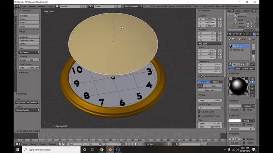Toggle lock icon beside Scale X
This screenshot has height=153, width=273.
pyautogui.click(x=220, y=51)
